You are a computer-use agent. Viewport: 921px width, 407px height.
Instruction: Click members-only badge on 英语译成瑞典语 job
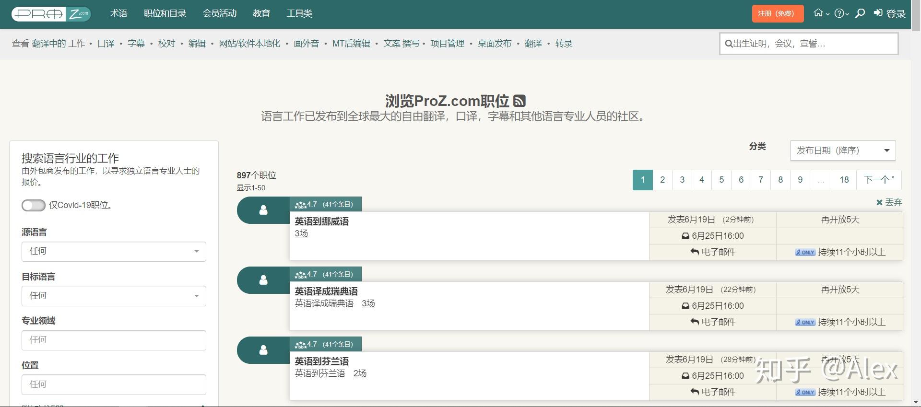pos(805,322)
